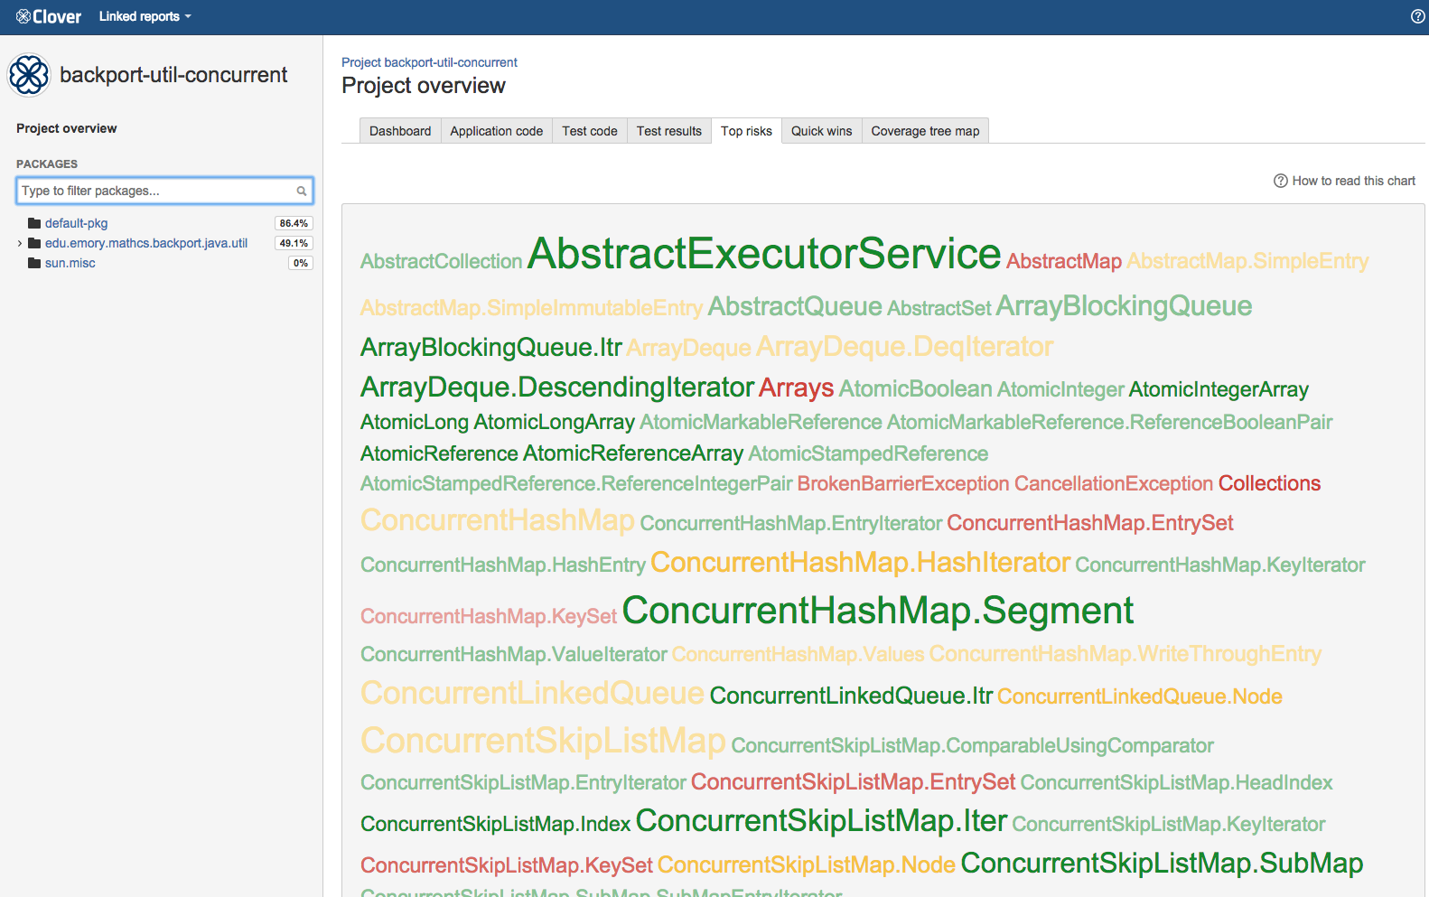Go to the Test results tab

[668, 131]
